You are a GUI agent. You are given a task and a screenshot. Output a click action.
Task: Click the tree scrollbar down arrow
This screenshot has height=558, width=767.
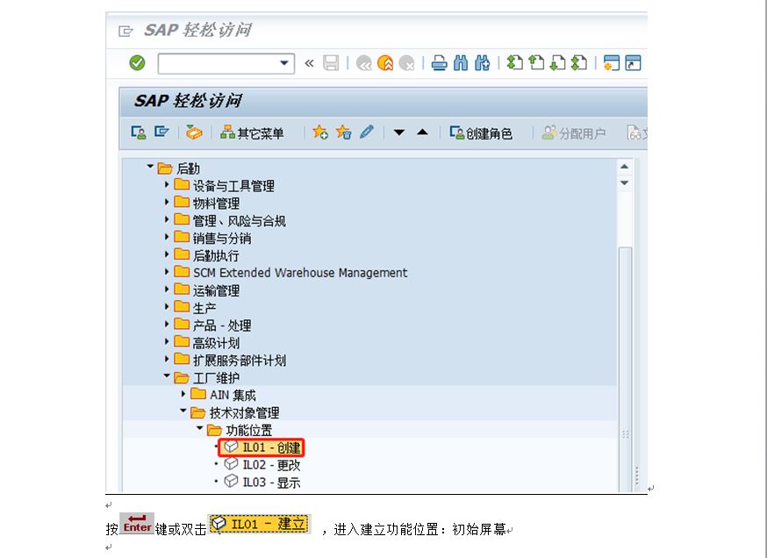pos(625,182)
